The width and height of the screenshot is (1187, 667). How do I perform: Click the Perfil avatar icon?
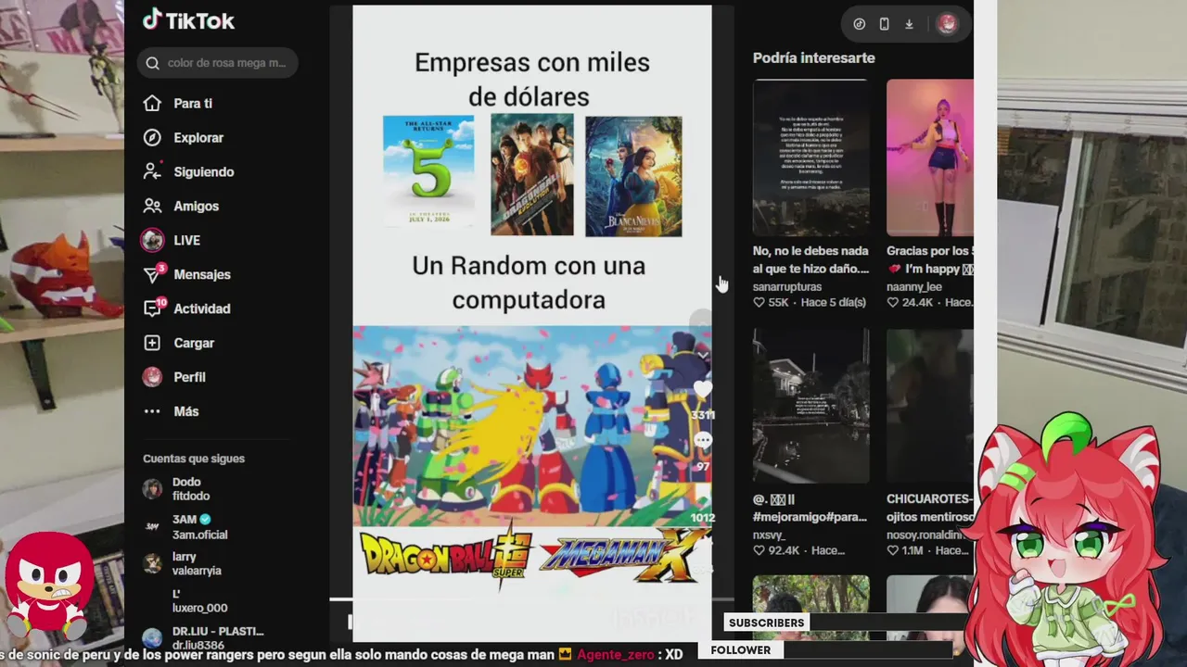pyautogui.click(x=152, y=377)
